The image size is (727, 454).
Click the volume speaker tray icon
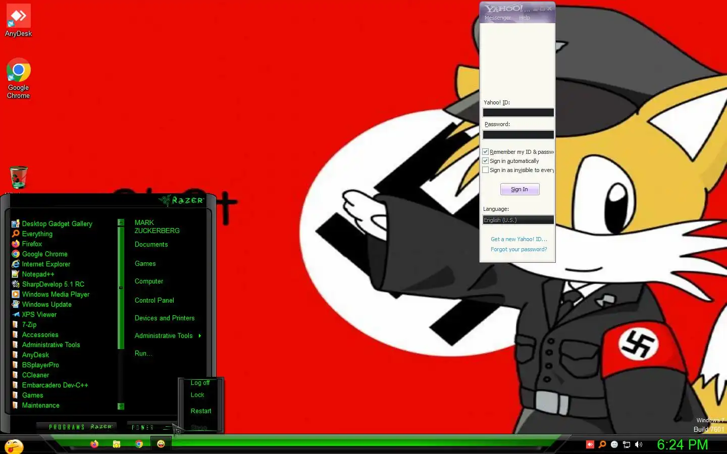coord(639,444)
